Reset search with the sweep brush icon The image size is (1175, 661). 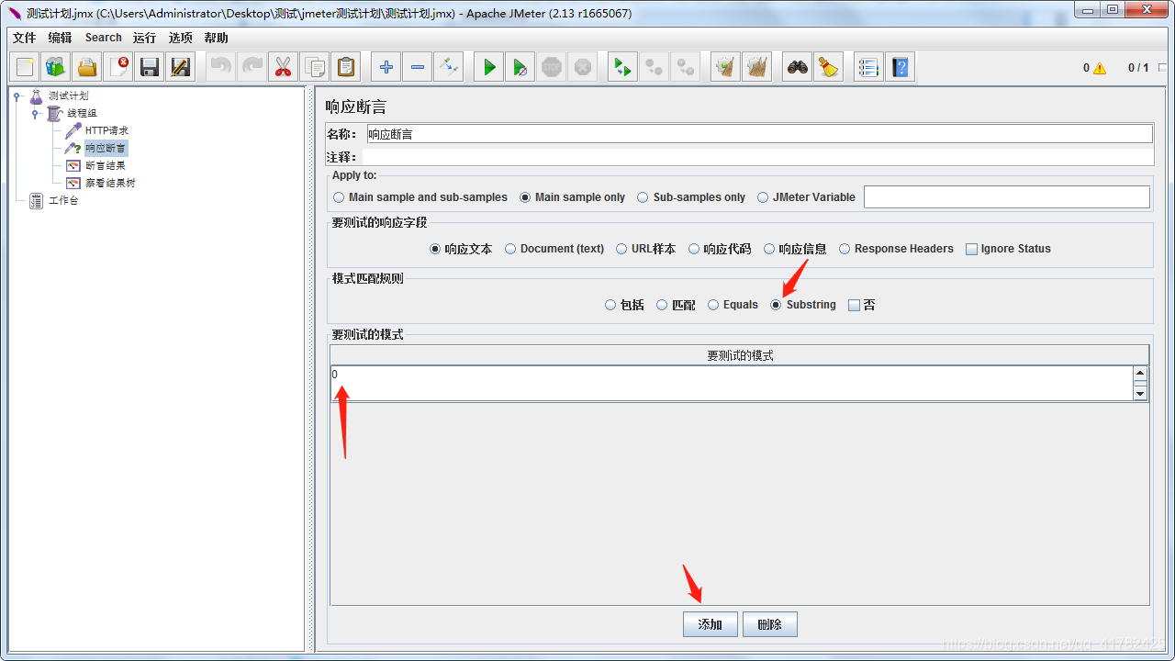click(829, 67)
